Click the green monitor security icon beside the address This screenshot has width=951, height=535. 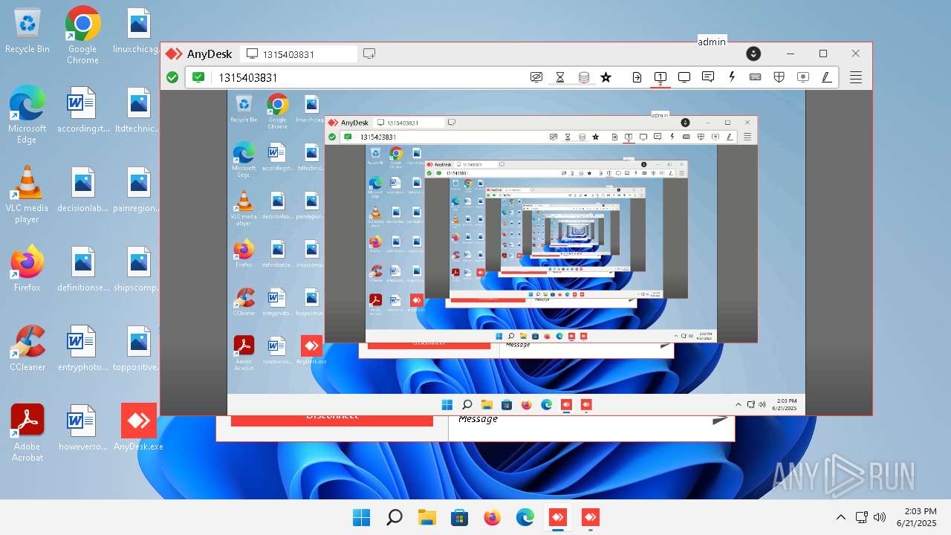[198, 77]
